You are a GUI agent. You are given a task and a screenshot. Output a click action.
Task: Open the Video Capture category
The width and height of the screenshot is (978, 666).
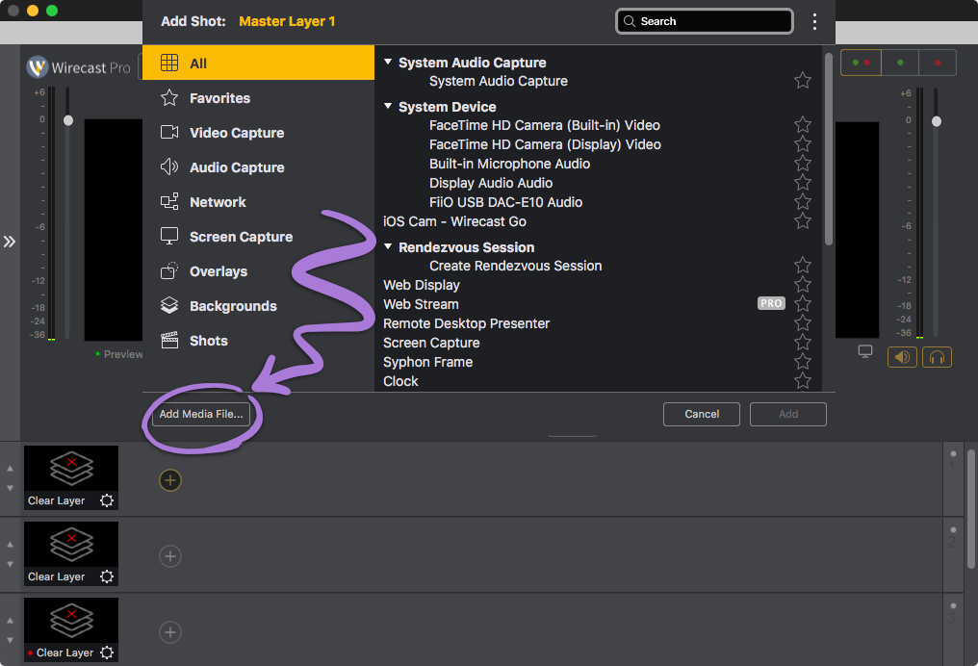(258, 133)
